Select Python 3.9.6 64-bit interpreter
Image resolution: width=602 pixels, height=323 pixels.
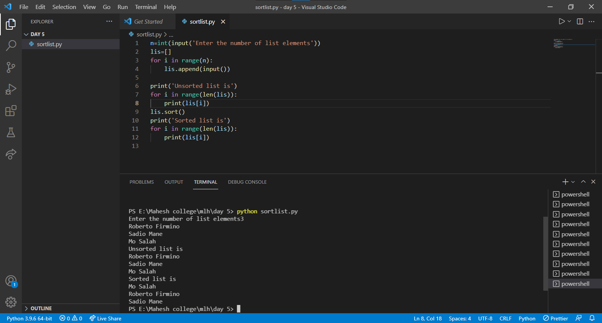coord(29,318)
